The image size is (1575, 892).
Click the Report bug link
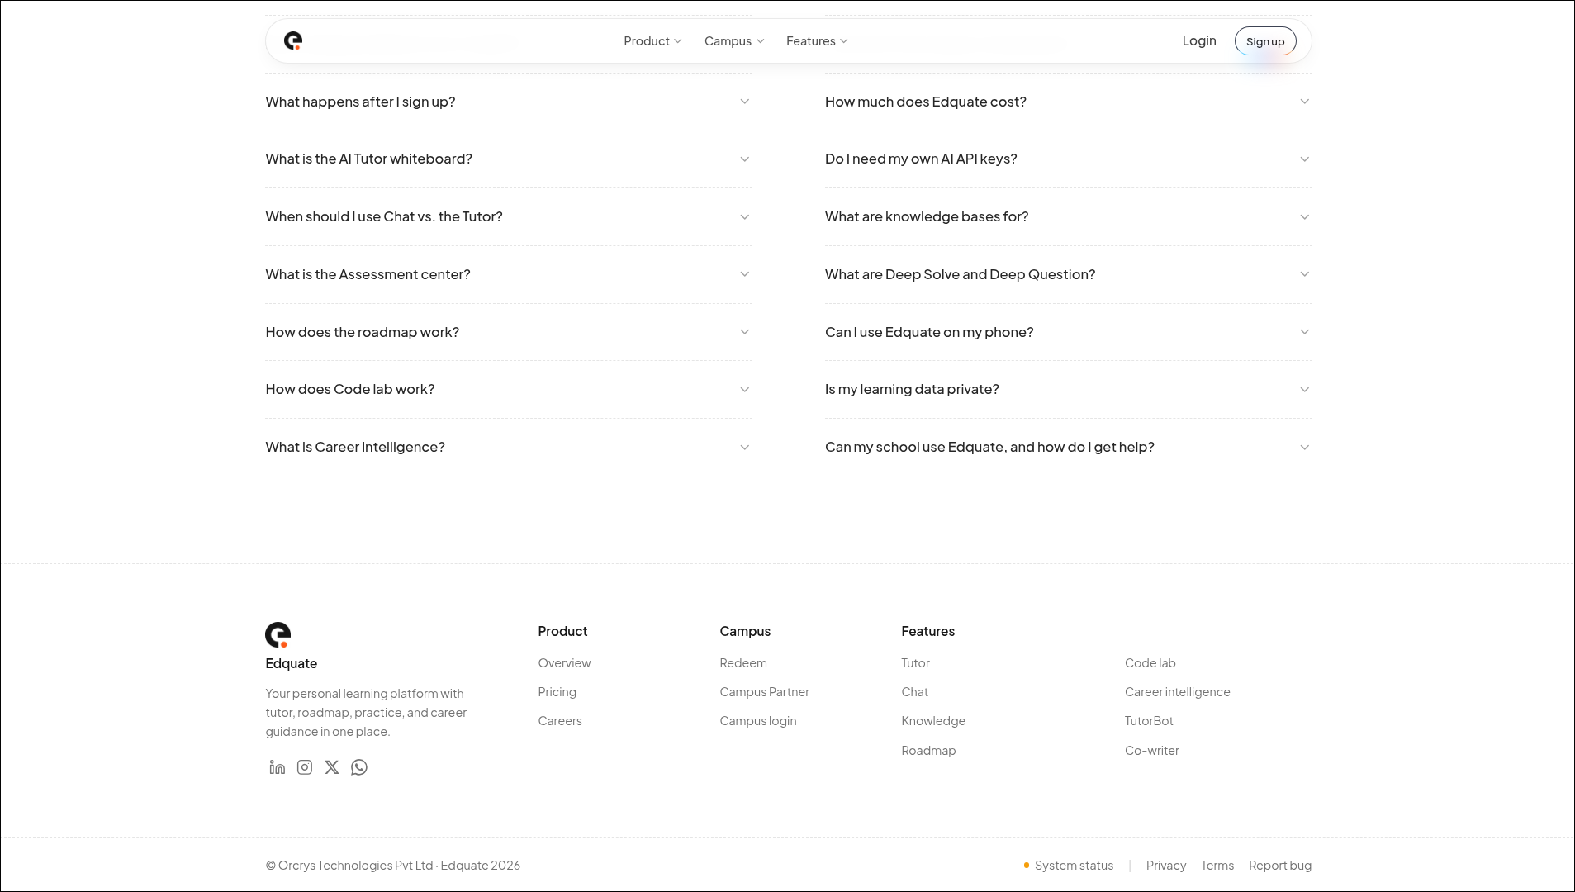point(1279,866)
